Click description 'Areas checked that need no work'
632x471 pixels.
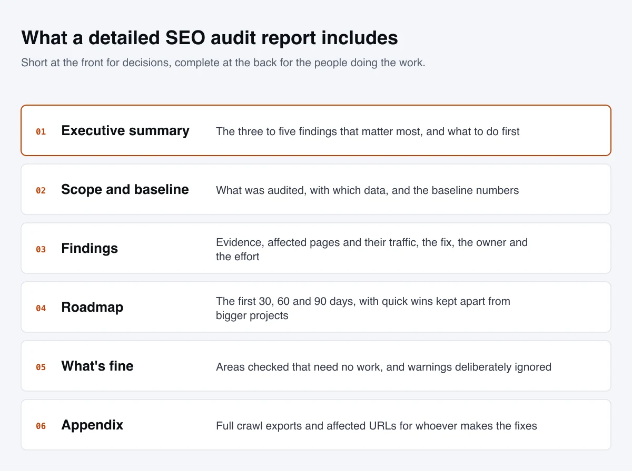(x=383, y=367)
